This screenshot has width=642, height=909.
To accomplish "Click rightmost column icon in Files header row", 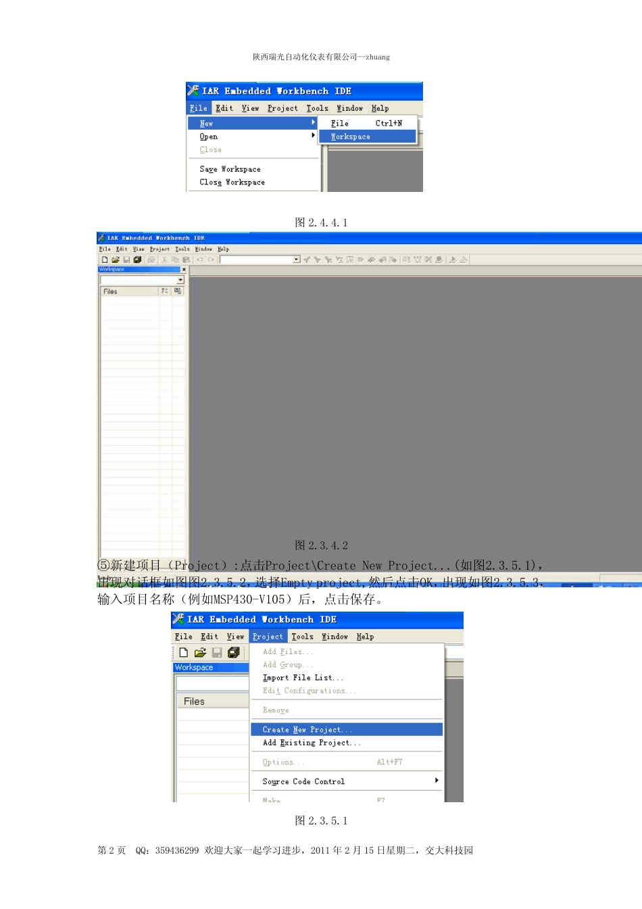I will click(178, 291).
